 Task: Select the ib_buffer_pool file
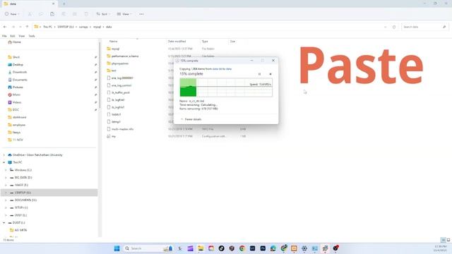pyautogui.click(x=121, y=92)
